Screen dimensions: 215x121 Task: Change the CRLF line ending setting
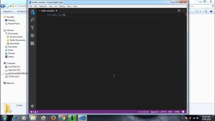pos(170,112)
